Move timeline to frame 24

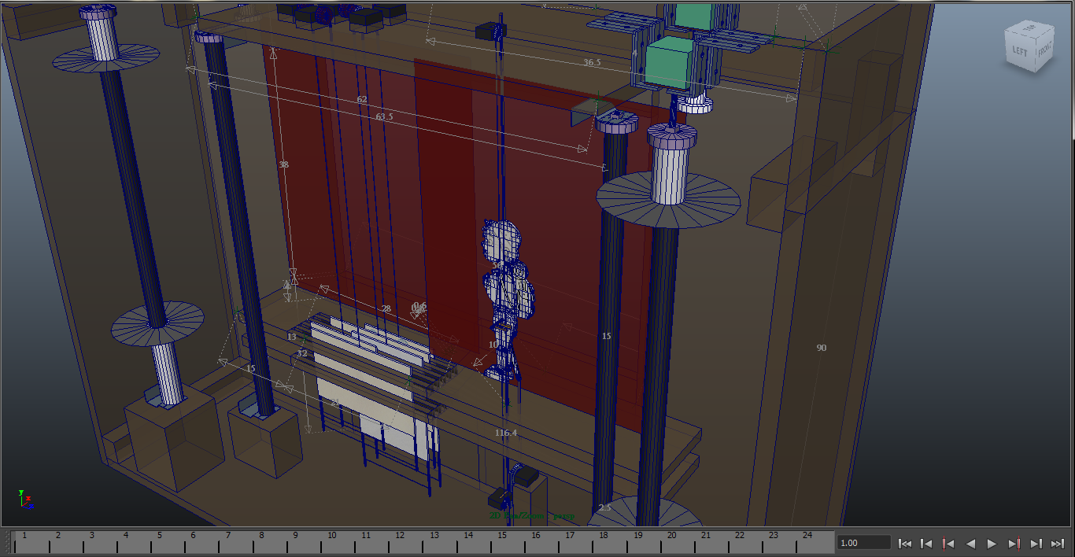(807, 541)
